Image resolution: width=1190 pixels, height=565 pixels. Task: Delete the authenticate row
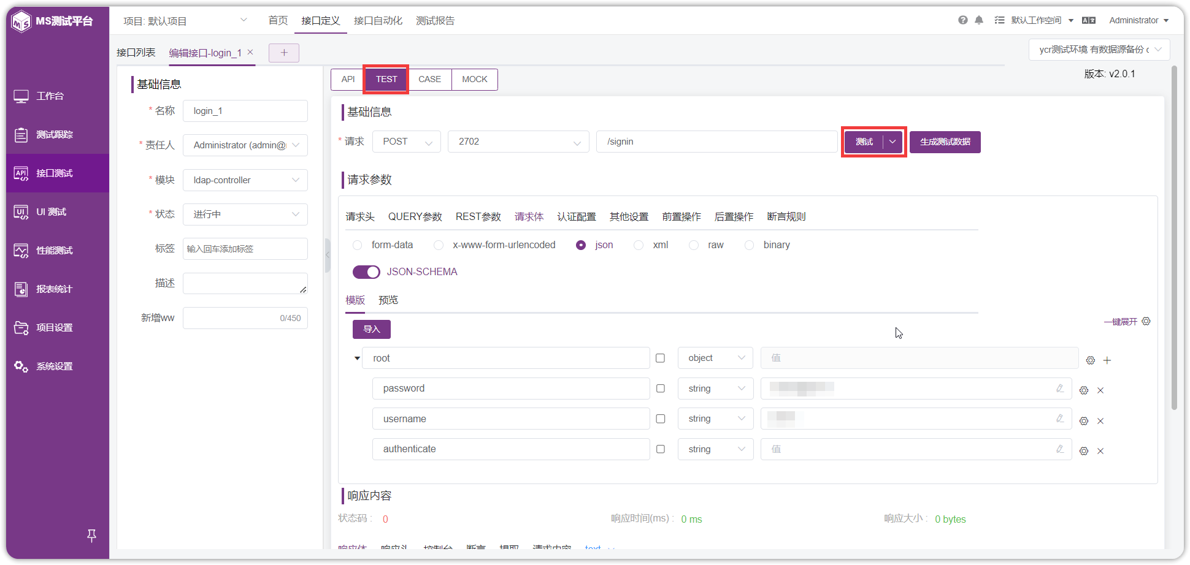coord(1100,451)
